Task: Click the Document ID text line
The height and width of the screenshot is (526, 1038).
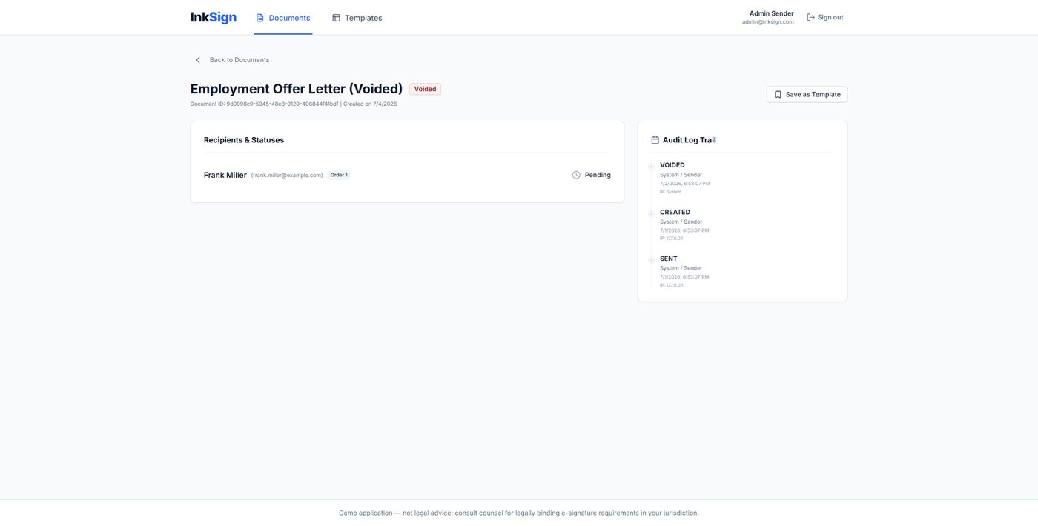Action: pyautogui.click(x=294, y=104)
